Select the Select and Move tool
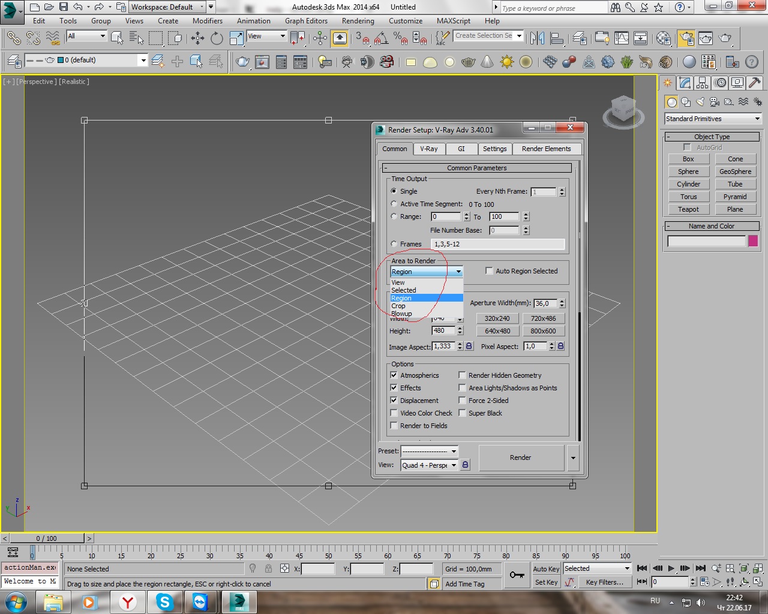768x614 pixels. 197,38
